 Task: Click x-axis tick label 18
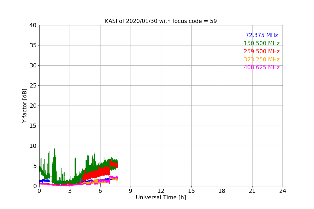click(222, 191)
